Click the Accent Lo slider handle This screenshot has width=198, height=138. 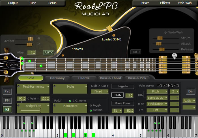[x=29, y=45]
